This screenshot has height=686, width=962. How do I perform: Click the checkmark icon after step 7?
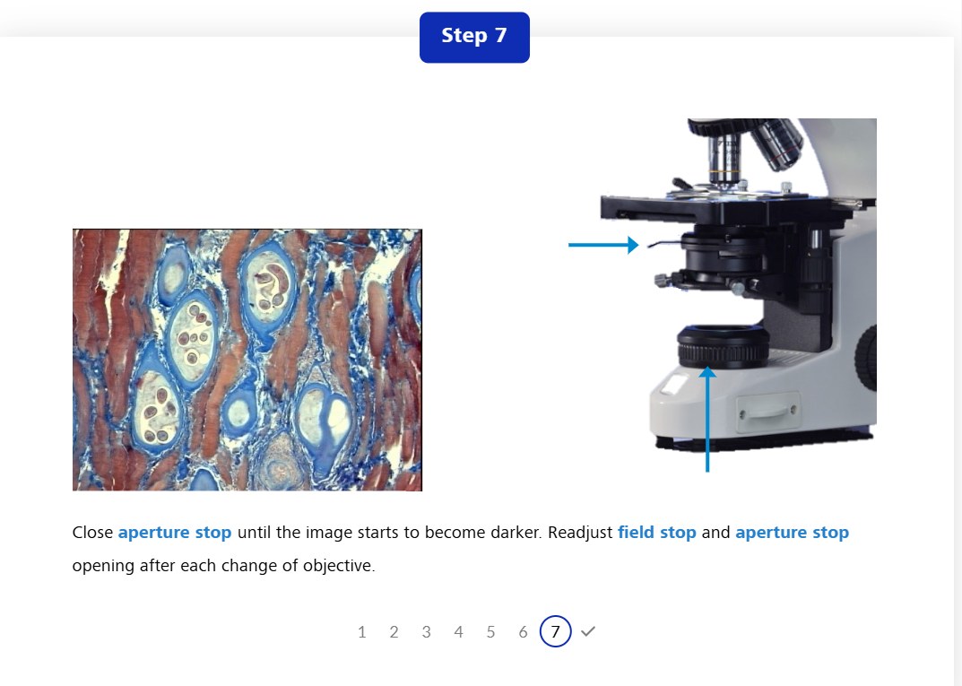(x=588, y=632)
